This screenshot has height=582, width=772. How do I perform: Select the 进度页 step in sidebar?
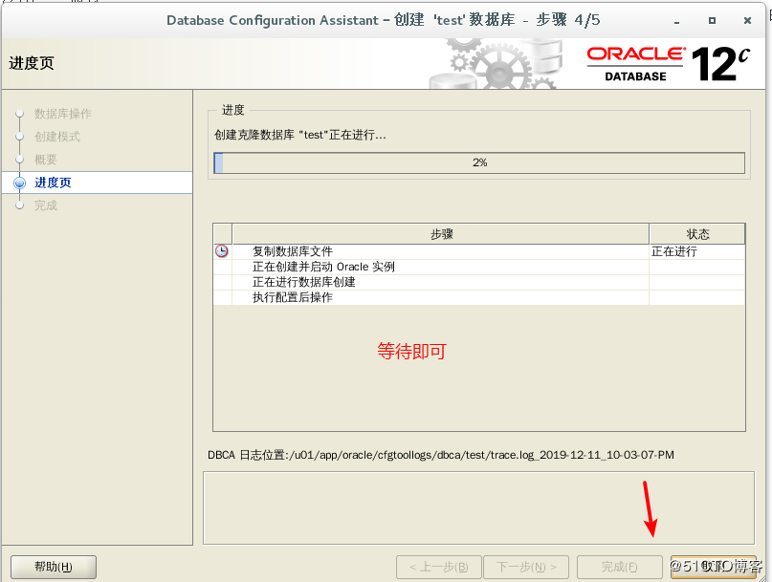point(97,183)
